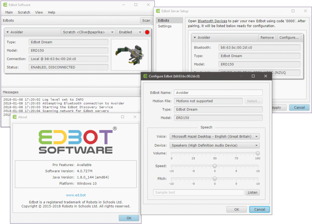Click the Motion File field
The width and height of the screenshot is (312, 224).
[208, 101]
